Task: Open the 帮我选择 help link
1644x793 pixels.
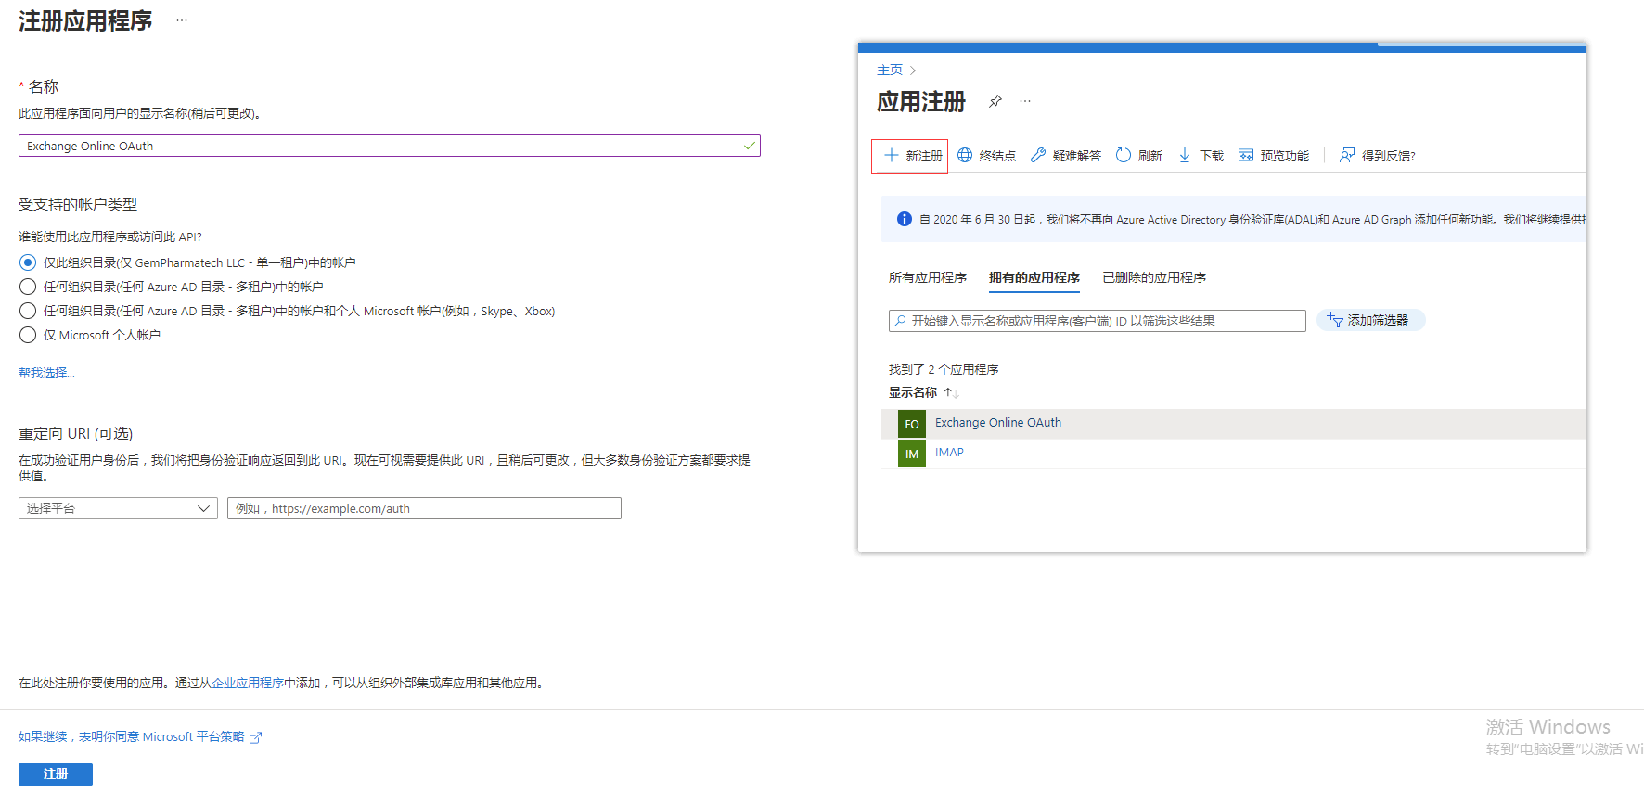Action: click(46, 373)
